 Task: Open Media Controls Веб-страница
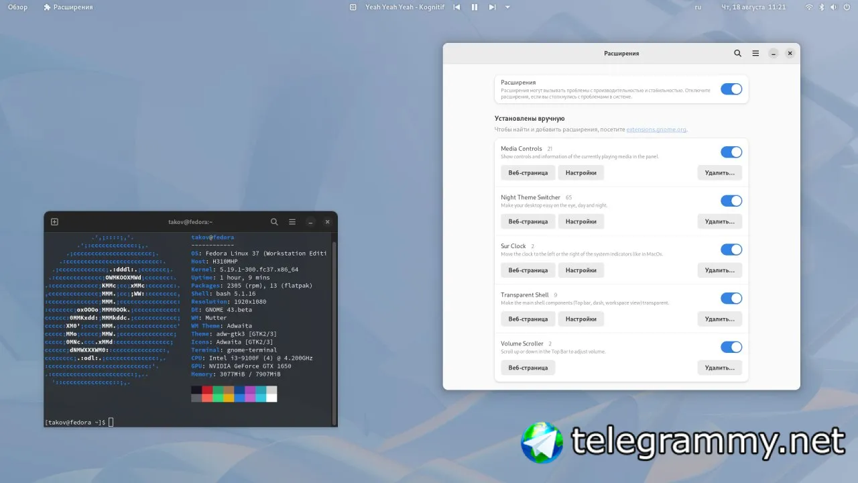[x=528, y=172]
